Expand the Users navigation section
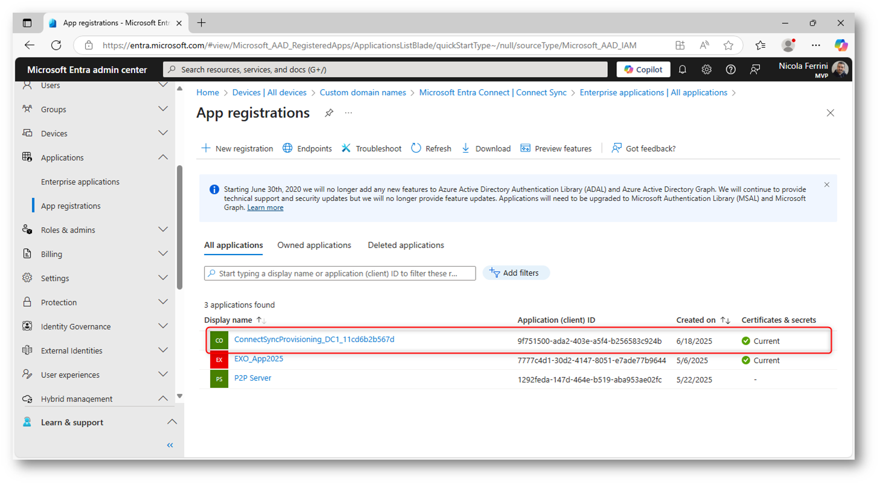The width and height of the screenshot is (880, 485). click(x=163, y=85)
